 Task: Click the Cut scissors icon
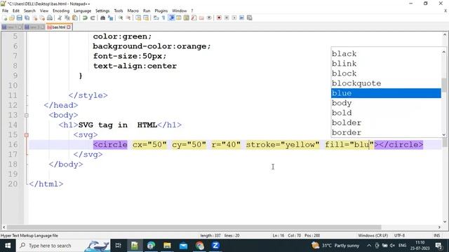pyautogui.click(x=60, y=17)
